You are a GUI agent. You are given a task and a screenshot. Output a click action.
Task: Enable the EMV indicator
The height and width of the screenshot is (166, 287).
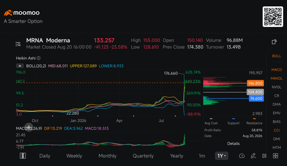click(276, 113)
